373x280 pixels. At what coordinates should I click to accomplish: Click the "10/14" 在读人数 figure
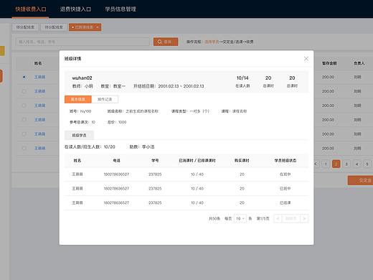click(242, 78)
